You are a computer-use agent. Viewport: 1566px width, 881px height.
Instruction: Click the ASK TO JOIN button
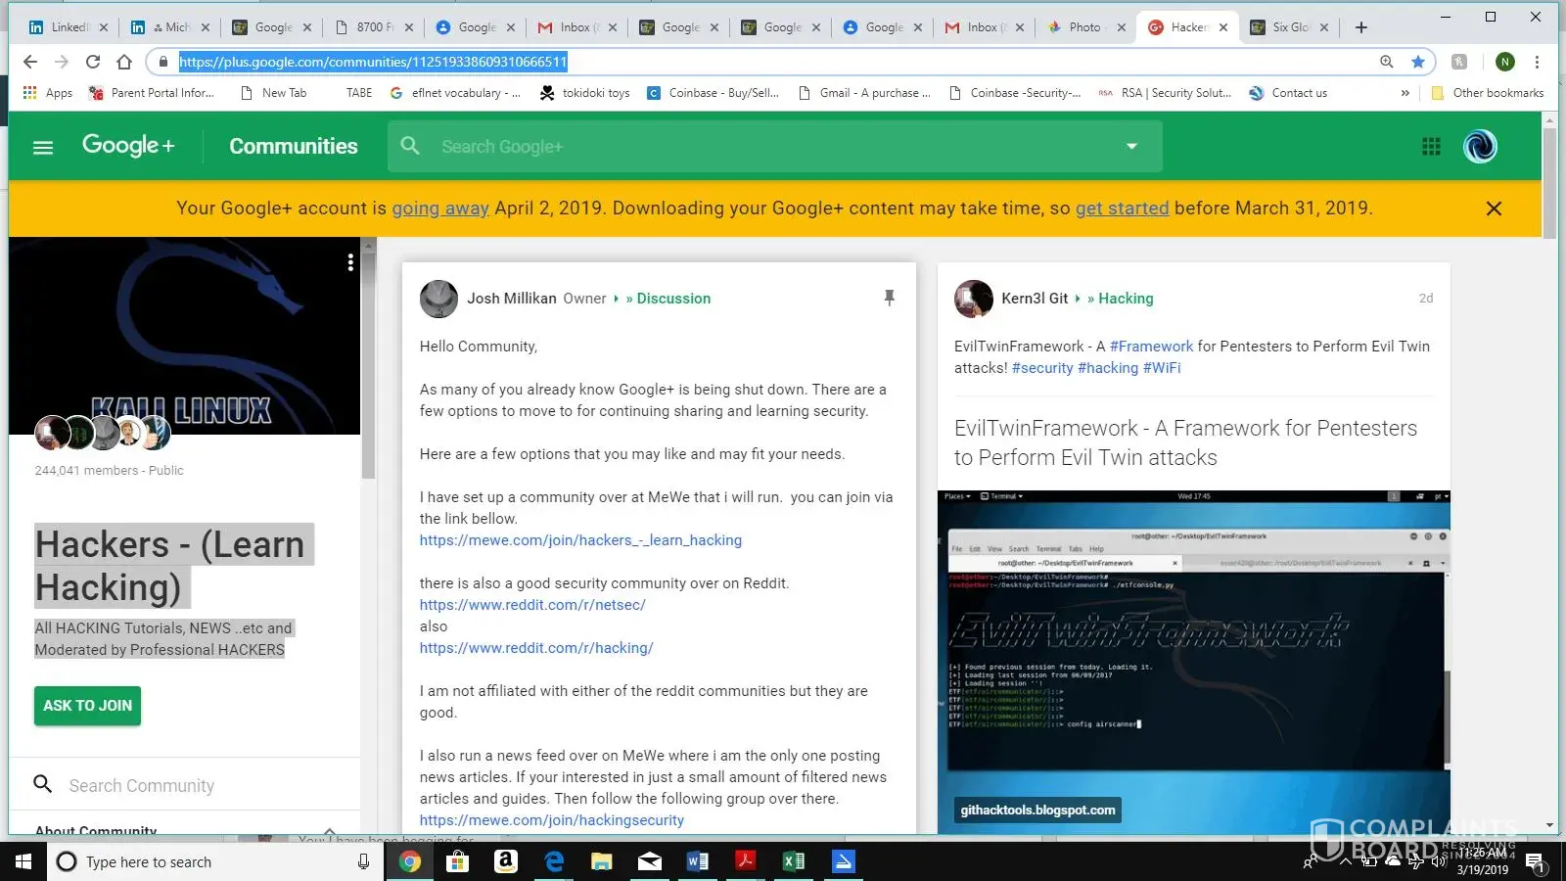(87, 706)
